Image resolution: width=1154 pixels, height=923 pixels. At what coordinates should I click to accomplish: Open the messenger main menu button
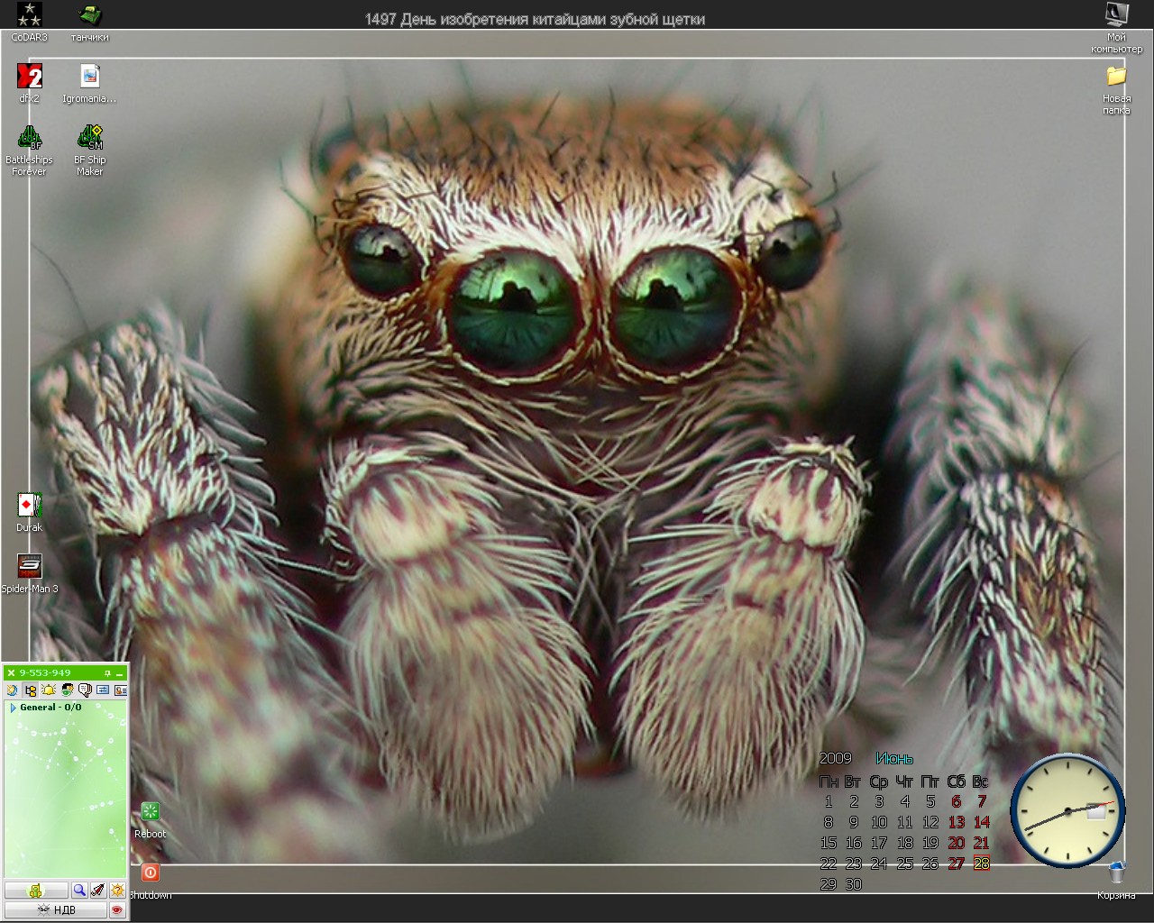36,890
